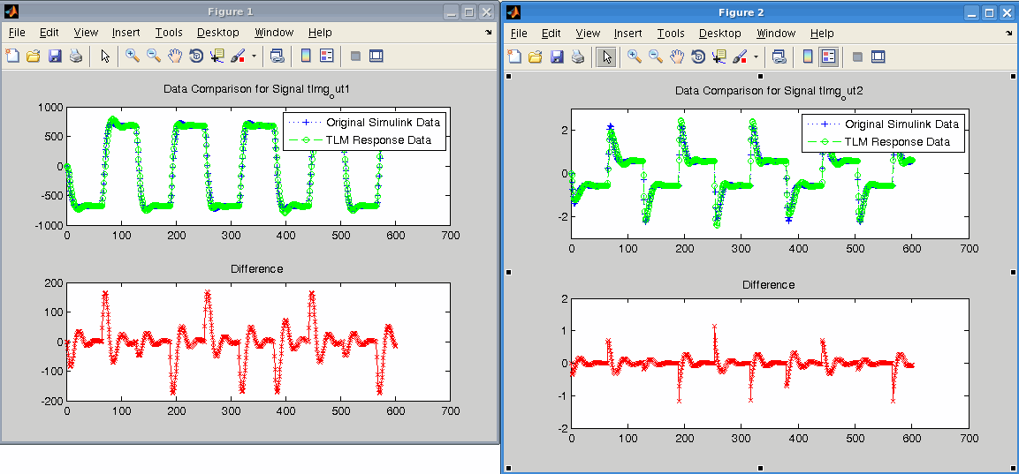Expand Brush tool dropdown arrow in Figure 1

pyautogui.click(x=254, y=56)
